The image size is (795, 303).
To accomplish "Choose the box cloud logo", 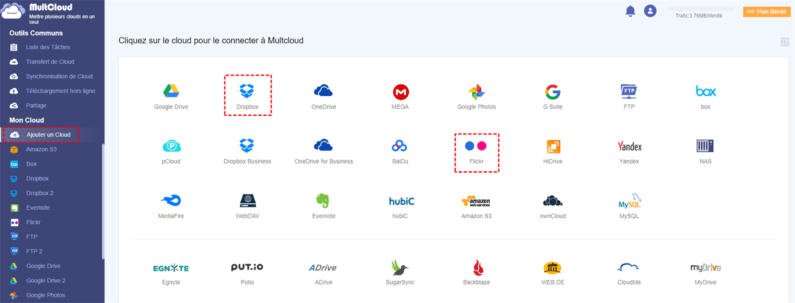I will 706,91.
